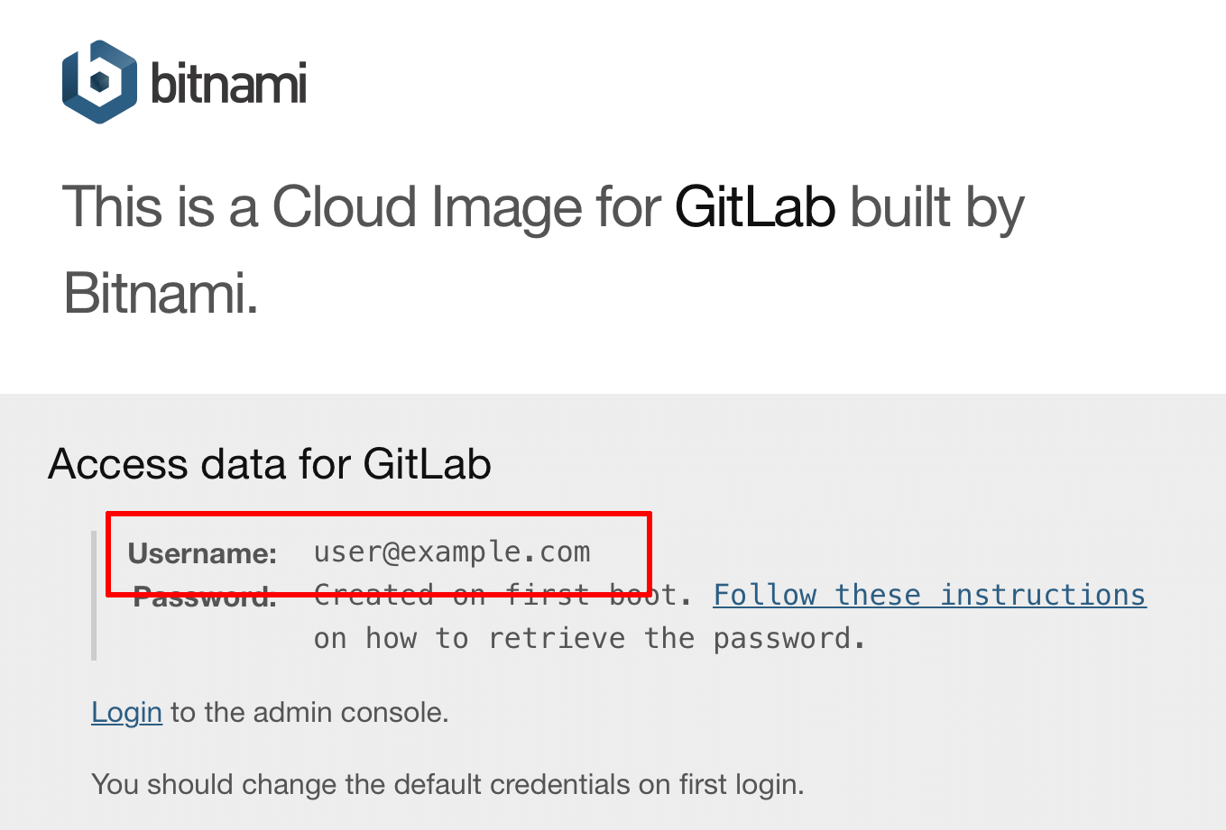Click 'built by' in the main headline
Image resolution: width=1226 pixels, height=830 pixels.
pos(937,209)
